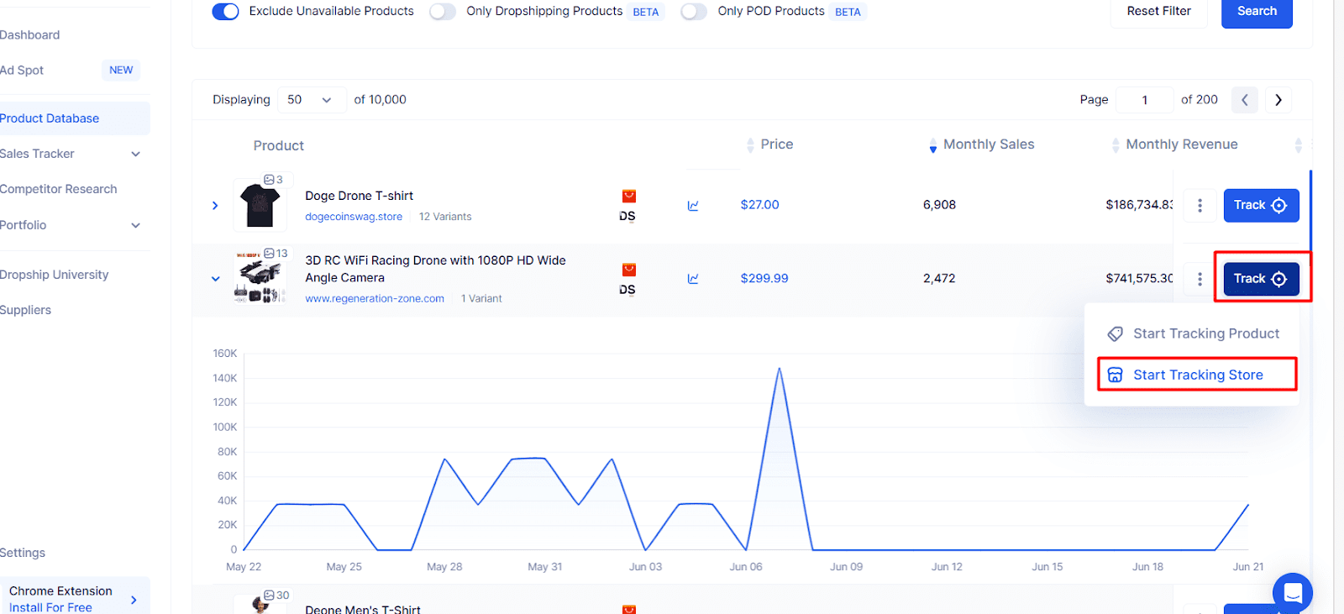Open chart icon for Doge Drone T-shirt
This screenshot has width=1344, height=614.
(x=693, y=206)
